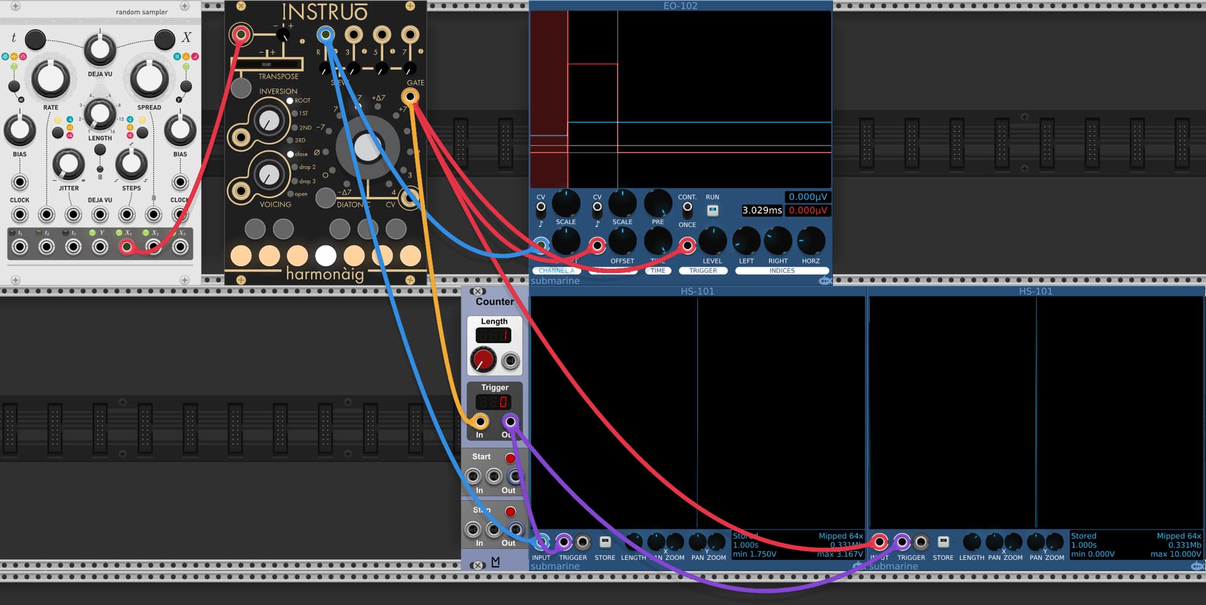The image size is (1206, 605).
Task: Toggle the X section button on random sampler
Action: click(165, 40)
